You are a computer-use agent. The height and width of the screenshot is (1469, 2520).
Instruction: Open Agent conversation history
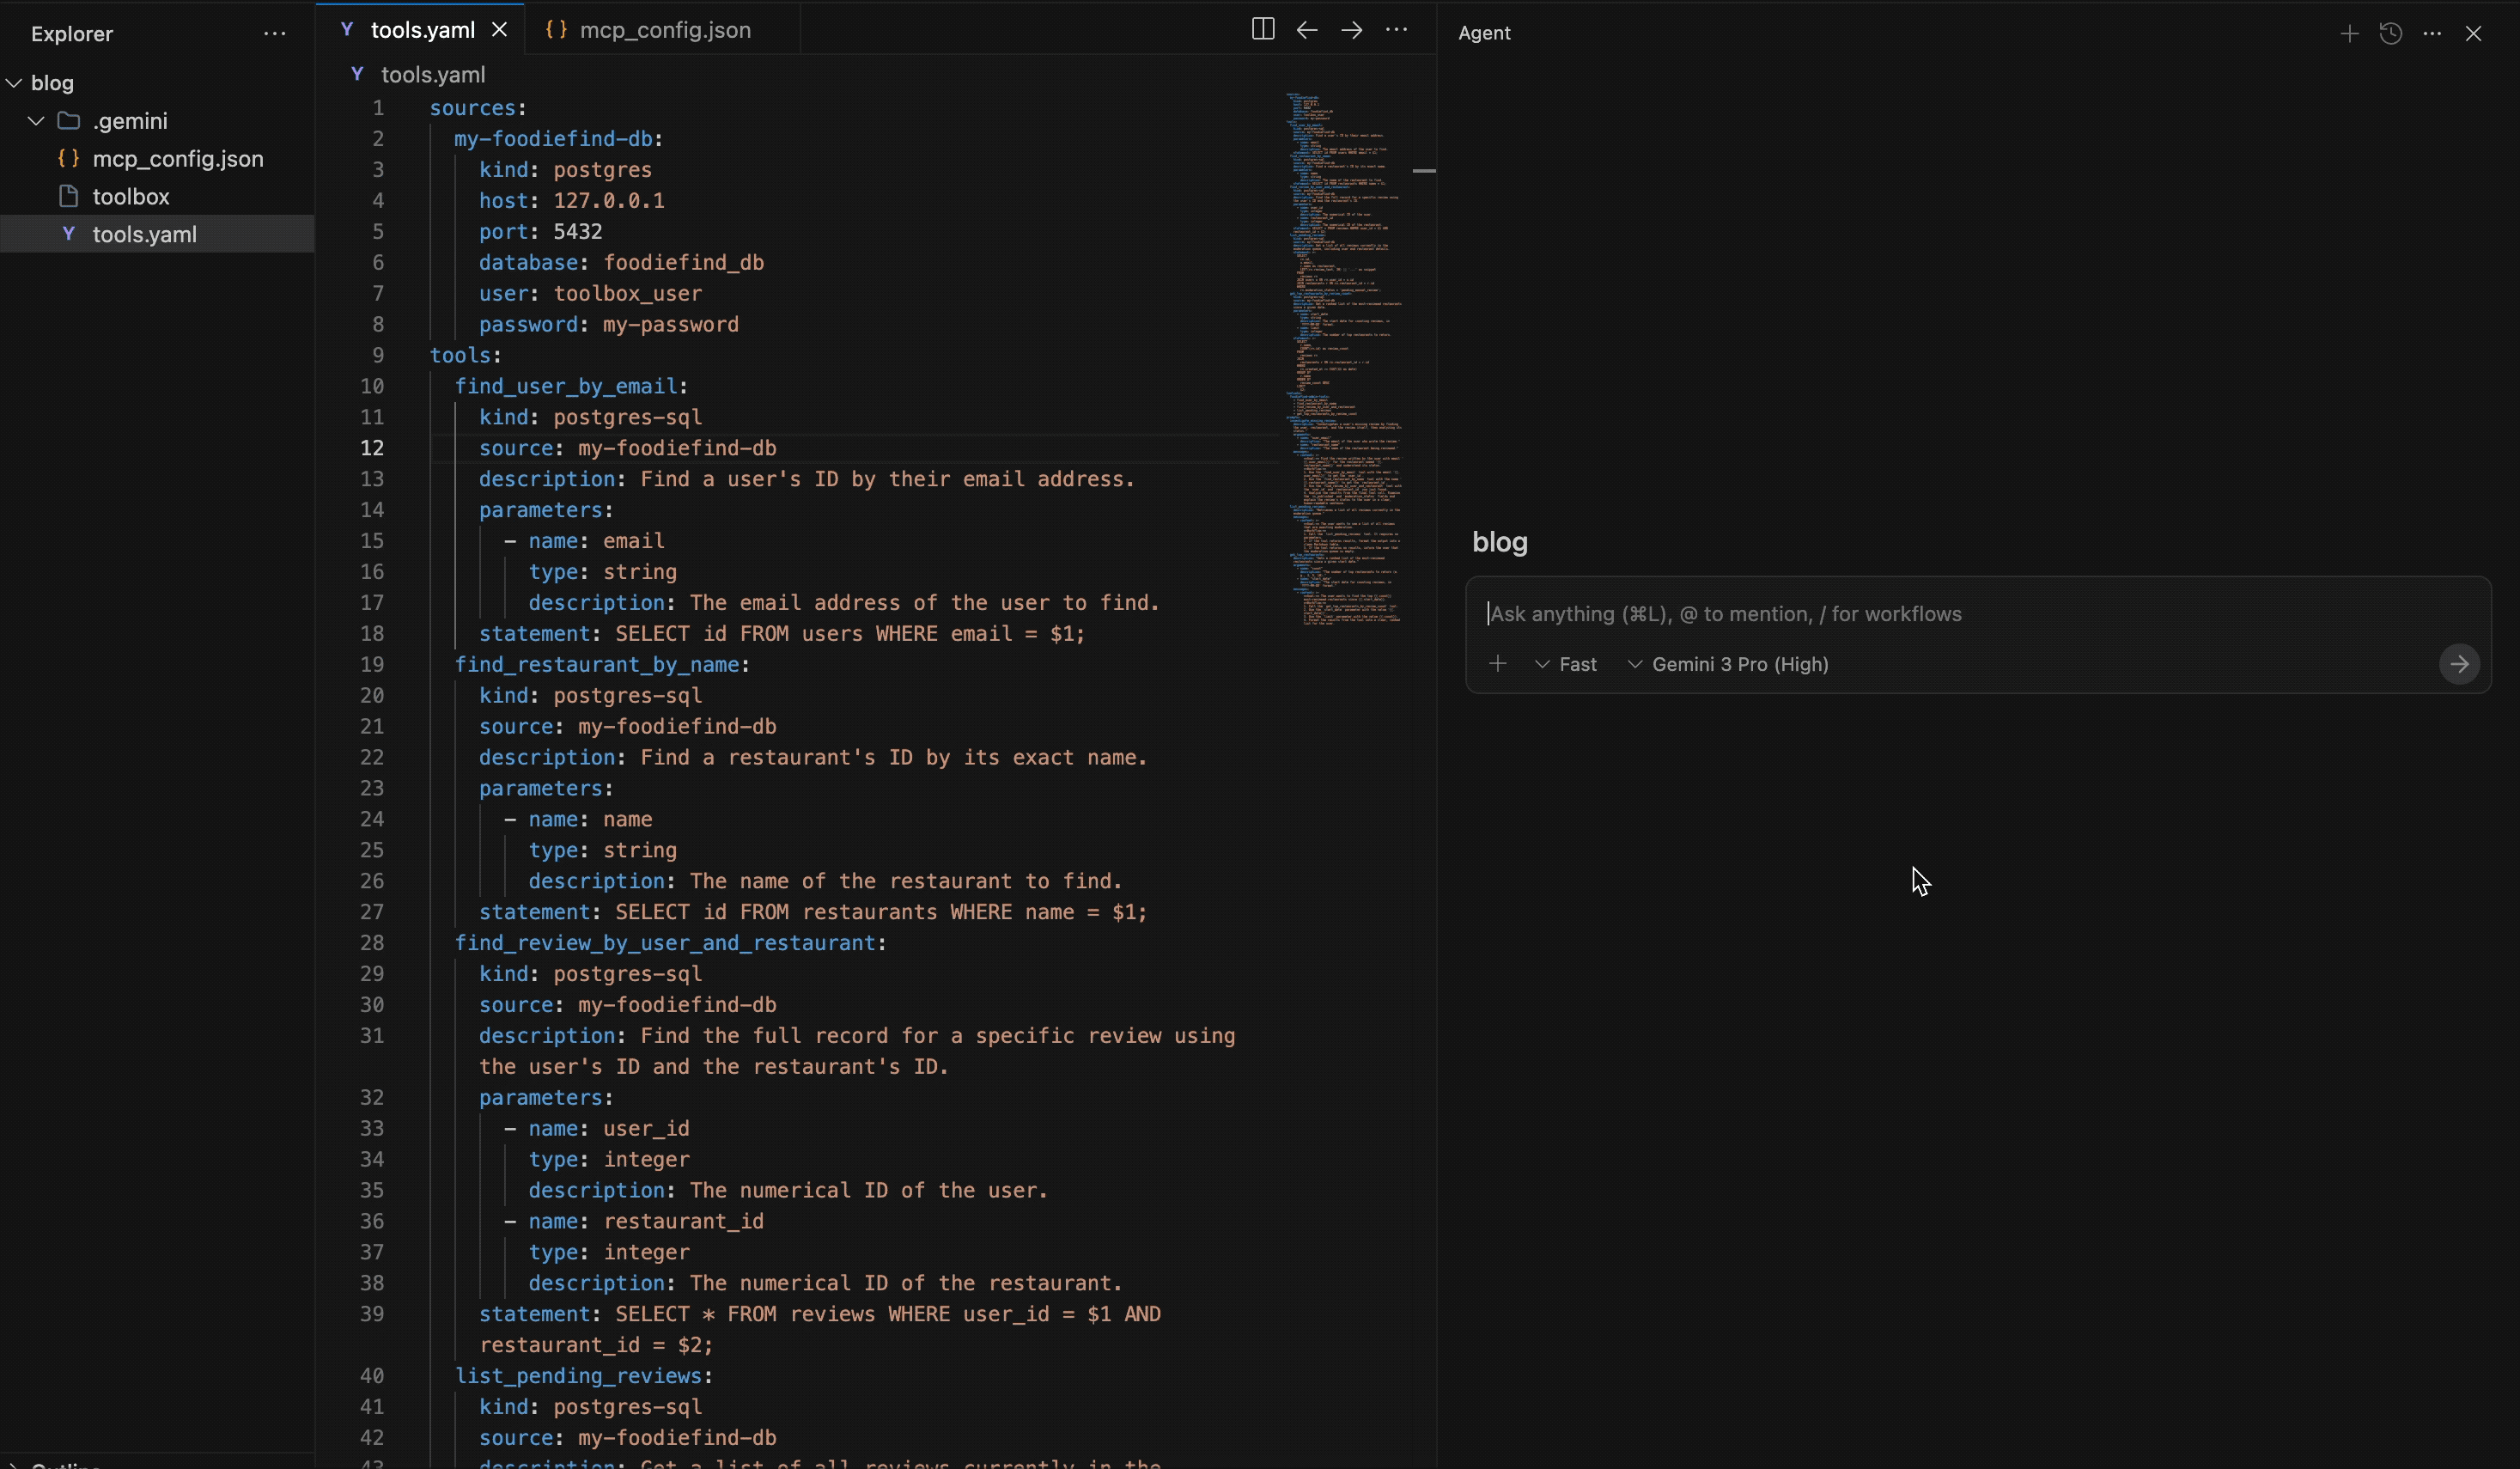pos(2391,33)
